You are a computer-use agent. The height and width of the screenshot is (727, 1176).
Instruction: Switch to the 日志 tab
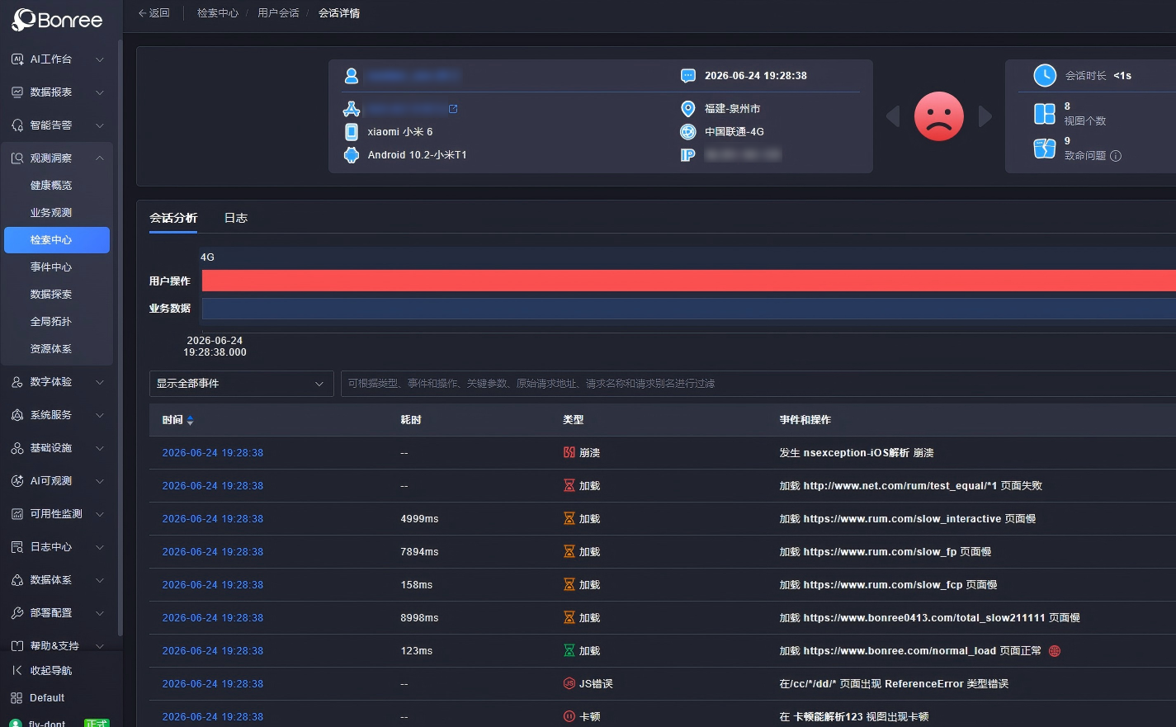coord(236,218)
